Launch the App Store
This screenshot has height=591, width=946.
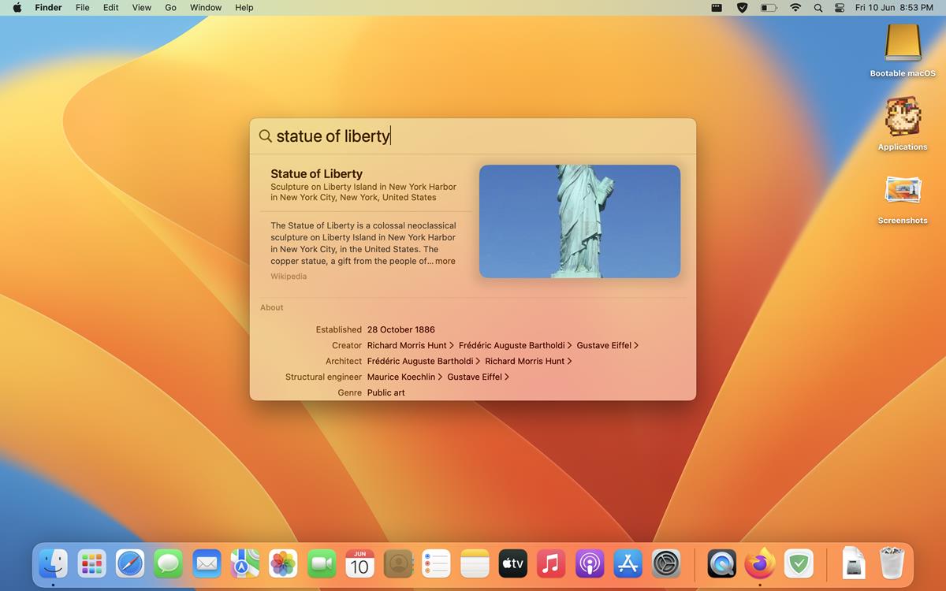coord(627,563)
